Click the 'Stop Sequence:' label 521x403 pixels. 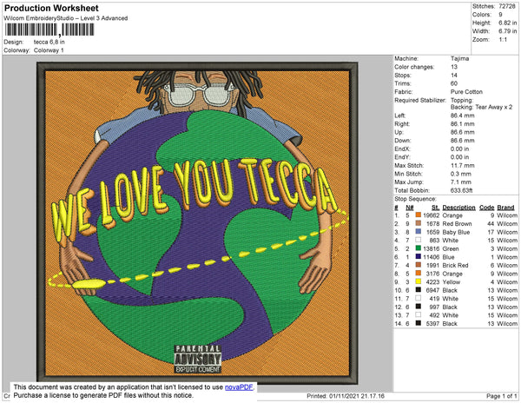(x=415, y=199)
